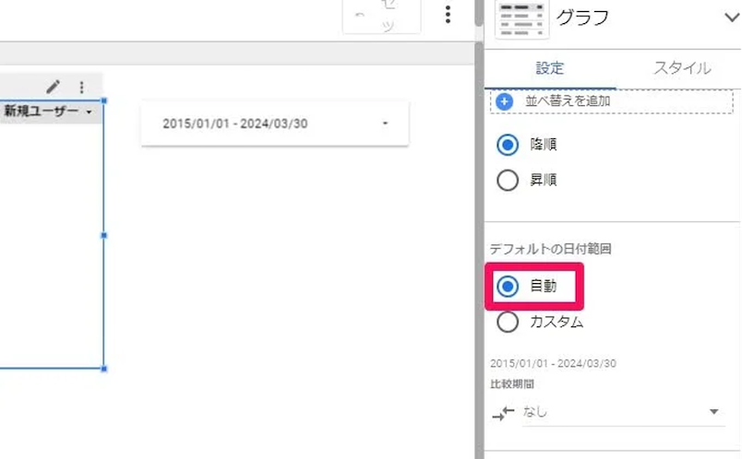Open the 2015/01/01 - 2024/03/30 date range control
742x459 pixels.
click(275, 124)
